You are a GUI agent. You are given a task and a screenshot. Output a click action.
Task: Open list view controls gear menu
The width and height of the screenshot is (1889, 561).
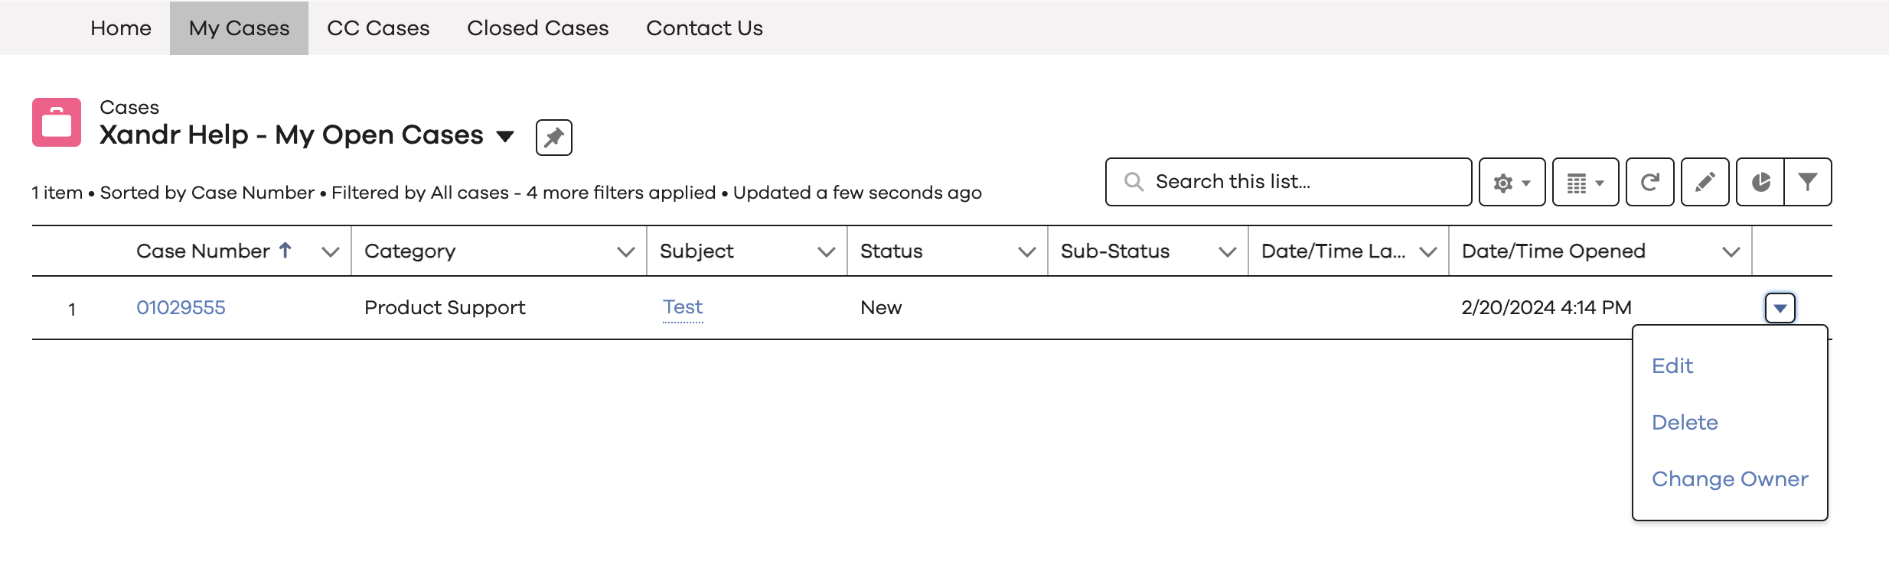point(1512,182)
